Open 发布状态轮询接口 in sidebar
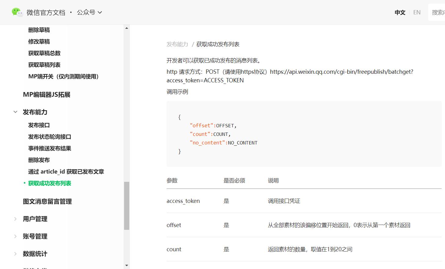The image size is (445, 269). click(x=50, y=137)
